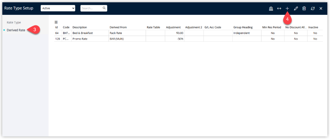Edit selected rate with pencil icon
The image size is (330, 139).
(296, 8)
